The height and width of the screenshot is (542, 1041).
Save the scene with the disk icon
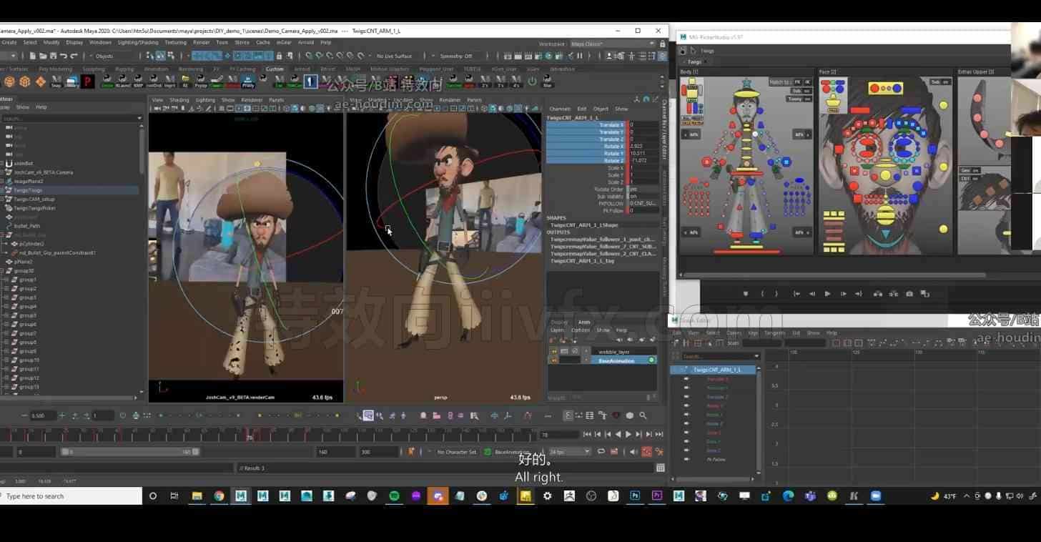54,56
